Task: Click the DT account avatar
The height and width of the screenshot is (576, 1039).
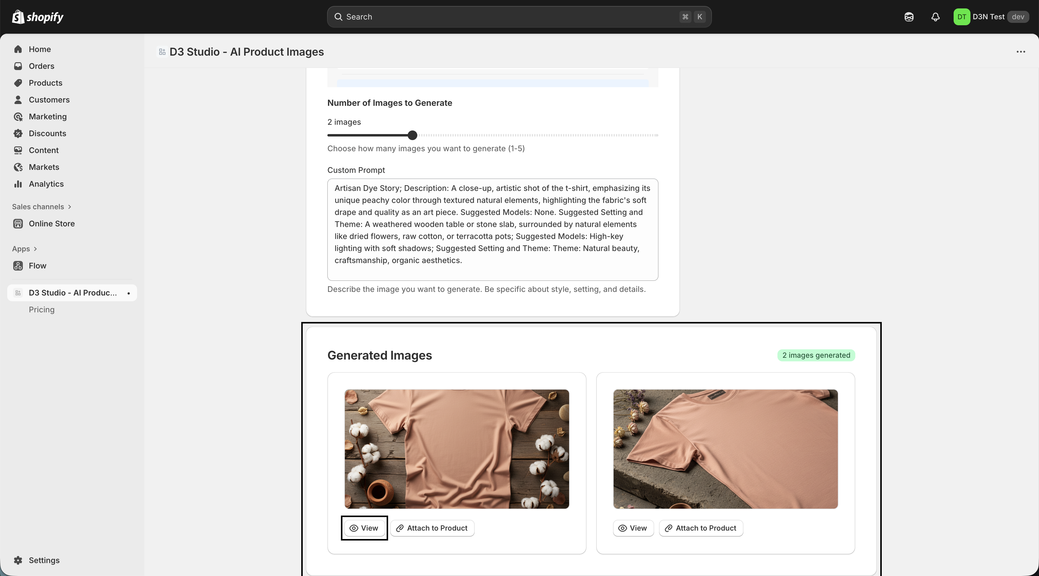Action: pos(961,17)
